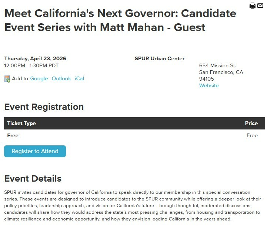274x226 pixels.
Task: Click the Thursday, April 23, 2026 date
Action: 35,58
